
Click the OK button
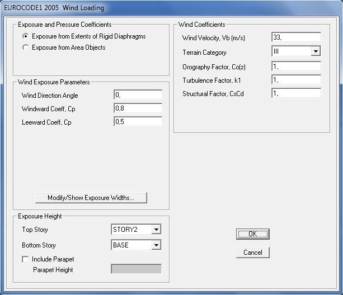coord(253,234)
